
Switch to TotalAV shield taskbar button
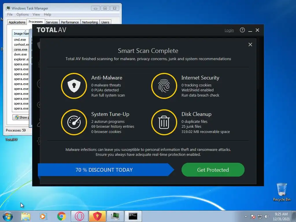pos(97,216)
